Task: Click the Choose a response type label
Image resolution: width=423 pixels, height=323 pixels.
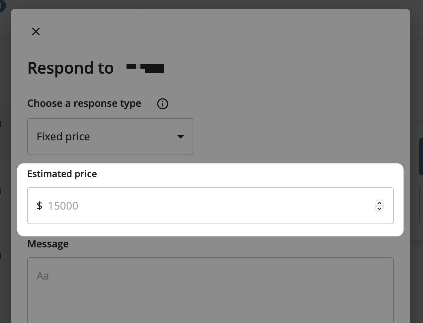Action: pos(84,103)
